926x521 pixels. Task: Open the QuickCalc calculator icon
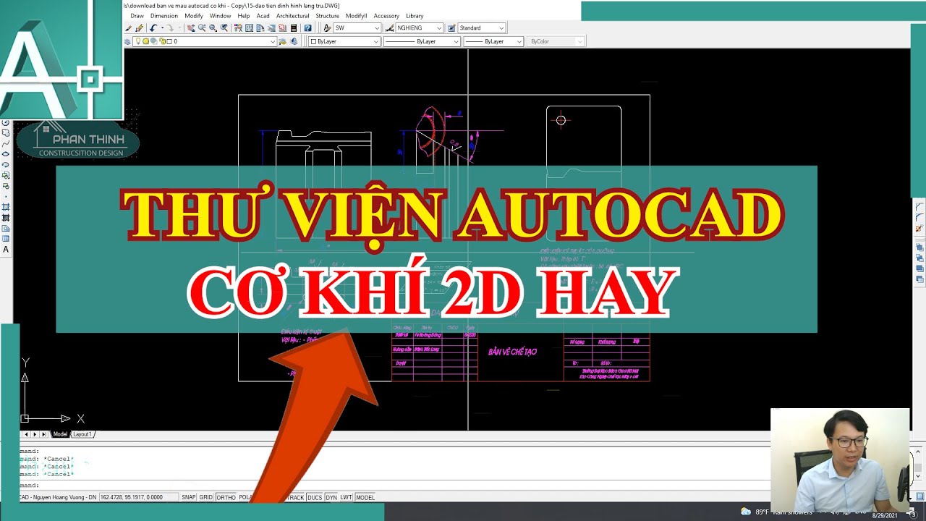pyautogui.click(x=294, y=28)
